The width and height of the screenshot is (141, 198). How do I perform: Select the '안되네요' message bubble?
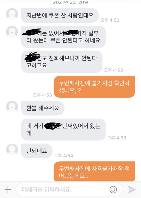37,151
